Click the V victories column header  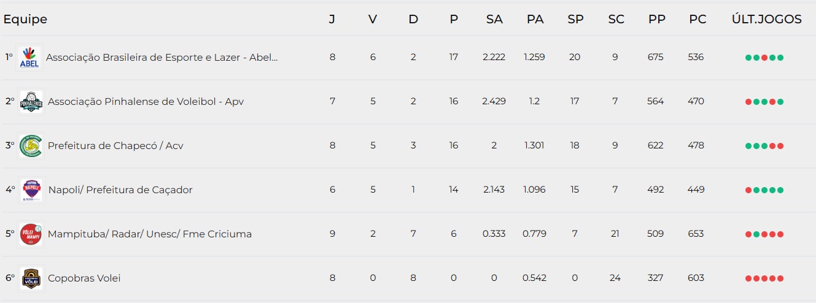coord(373,19)
